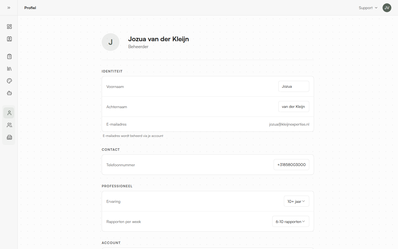Select the single-user profile icon in the sidebar
This screenshot has height=249, width=398.
coord(9,113)
